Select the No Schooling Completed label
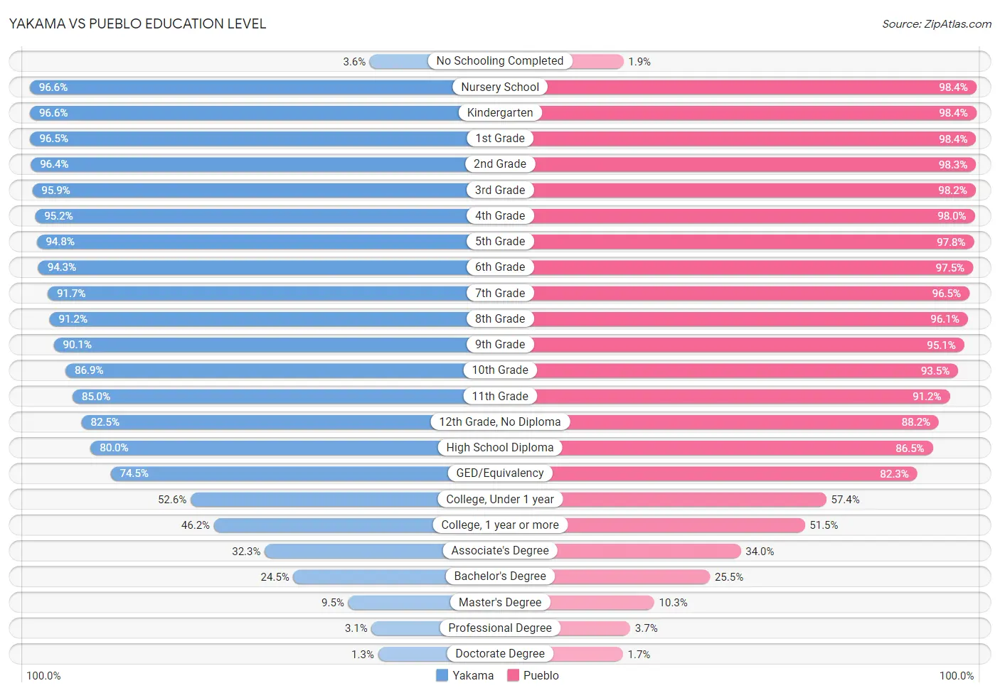Screen dimensions: 1000x693 tap(500, 61)
